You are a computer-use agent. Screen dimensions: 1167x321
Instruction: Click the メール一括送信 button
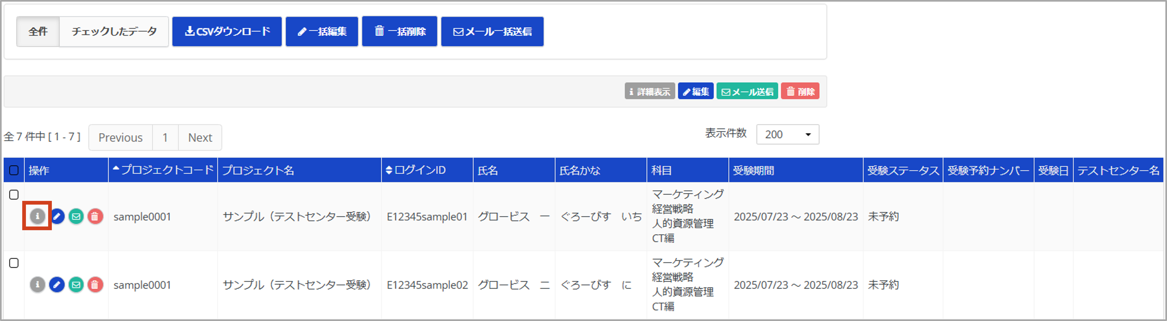[493, 32]
